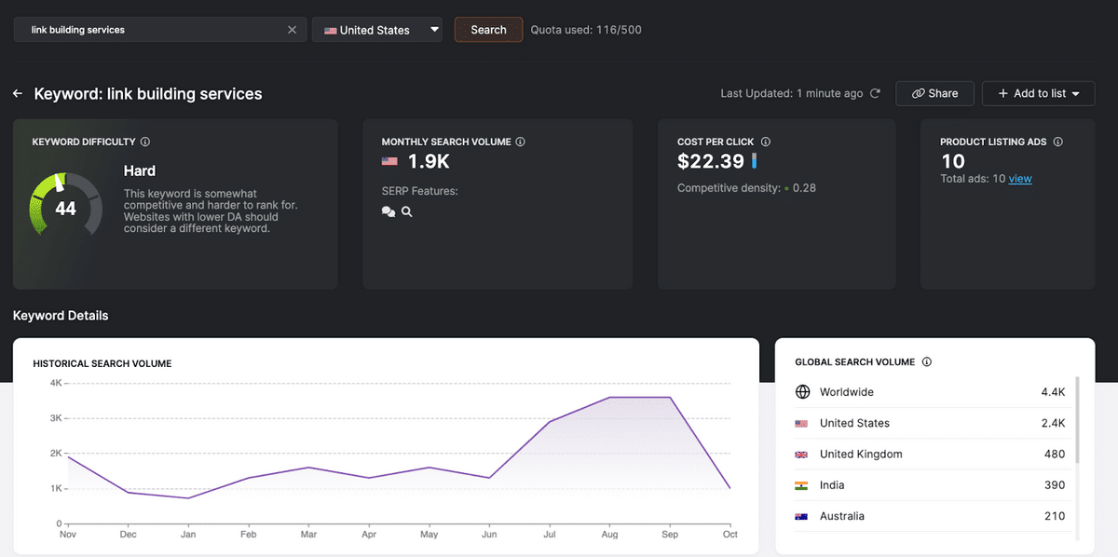1118x557 pixels.
Task: Click Keyword Difficulty info icon
Action: pyautogui.click(x=145, y=143)
